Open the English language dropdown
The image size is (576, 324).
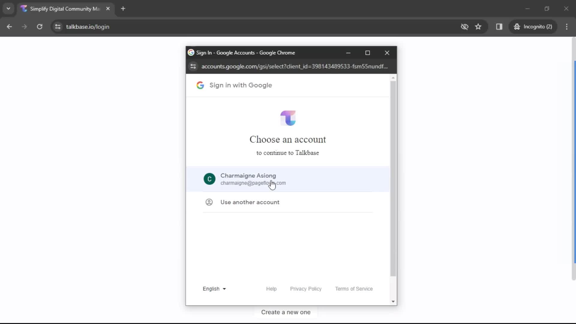214,289
